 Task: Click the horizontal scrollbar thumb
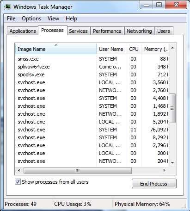[78, 170]
